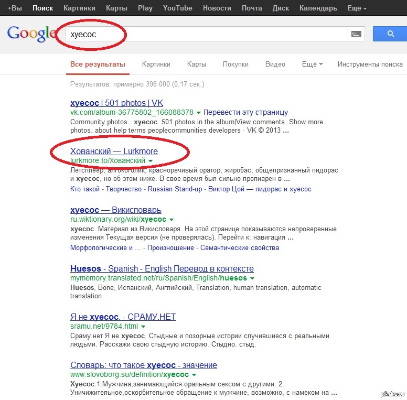The height and width of the screenshot is (400, 407).
Task: Switch to the Картинки results tab
Action: [x=156, y=64]
